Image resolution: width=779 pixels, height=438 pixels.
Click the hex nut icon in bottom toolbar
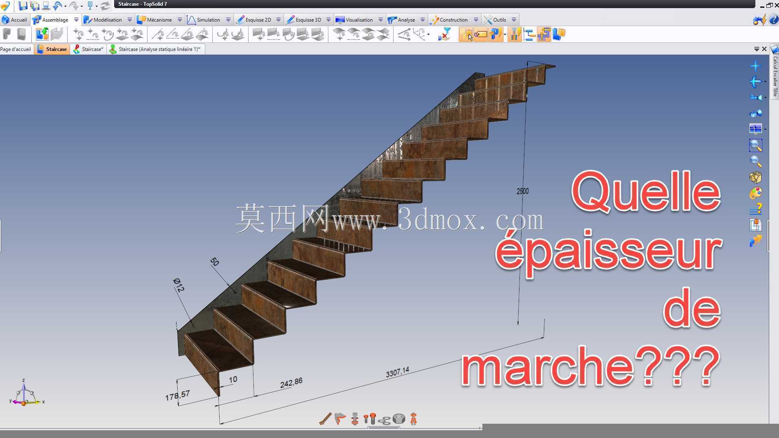[399, 419]
